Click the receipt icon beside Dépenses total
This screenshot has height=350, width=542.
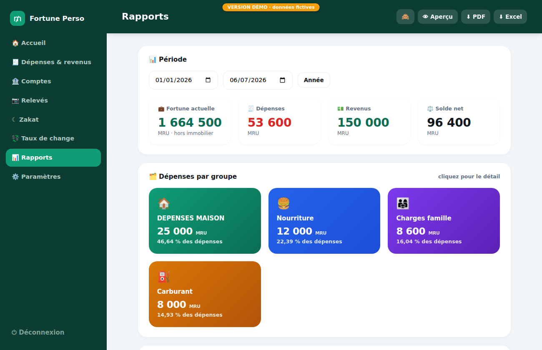pyautogui.click(x=251, y=109)
